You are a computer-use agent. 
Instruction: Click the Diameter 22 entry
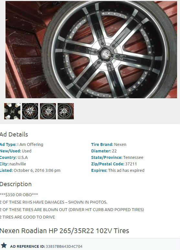[104, 151]
